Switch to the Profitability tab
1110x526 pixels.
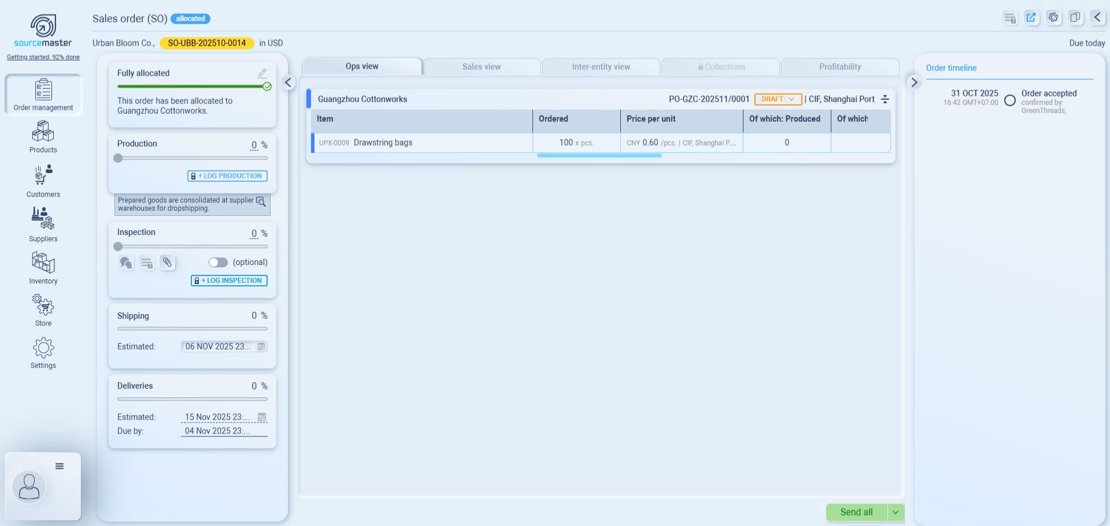(x=839, y=67)
